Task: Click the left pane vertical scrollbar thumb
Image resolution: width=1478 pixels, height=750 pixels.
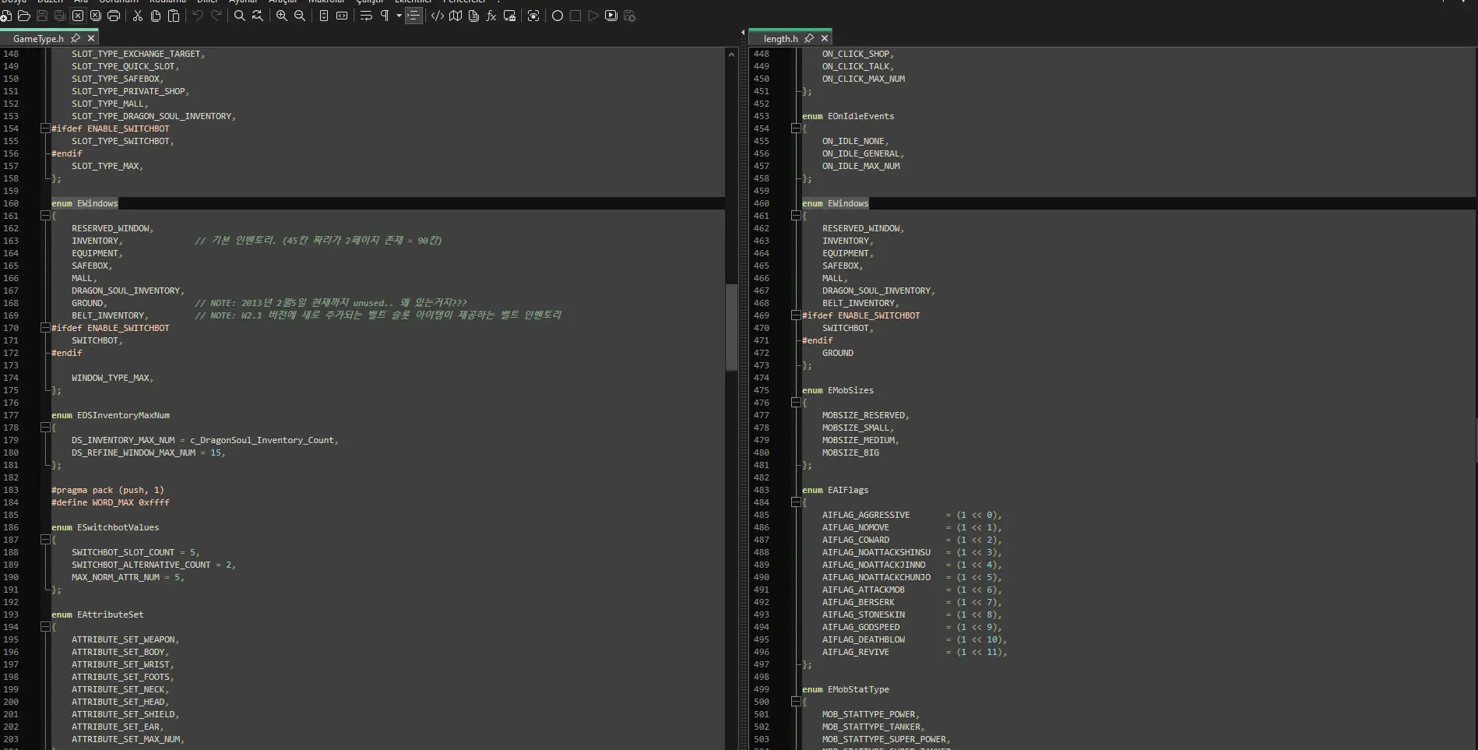Action: (731, 327)
